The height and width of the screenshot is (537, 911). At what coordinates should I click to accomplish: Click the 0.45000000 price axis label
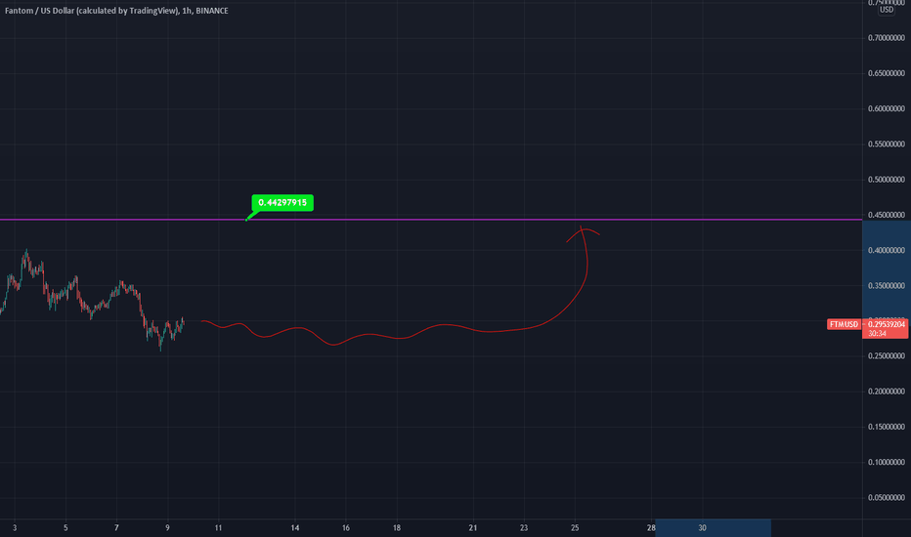886,215
